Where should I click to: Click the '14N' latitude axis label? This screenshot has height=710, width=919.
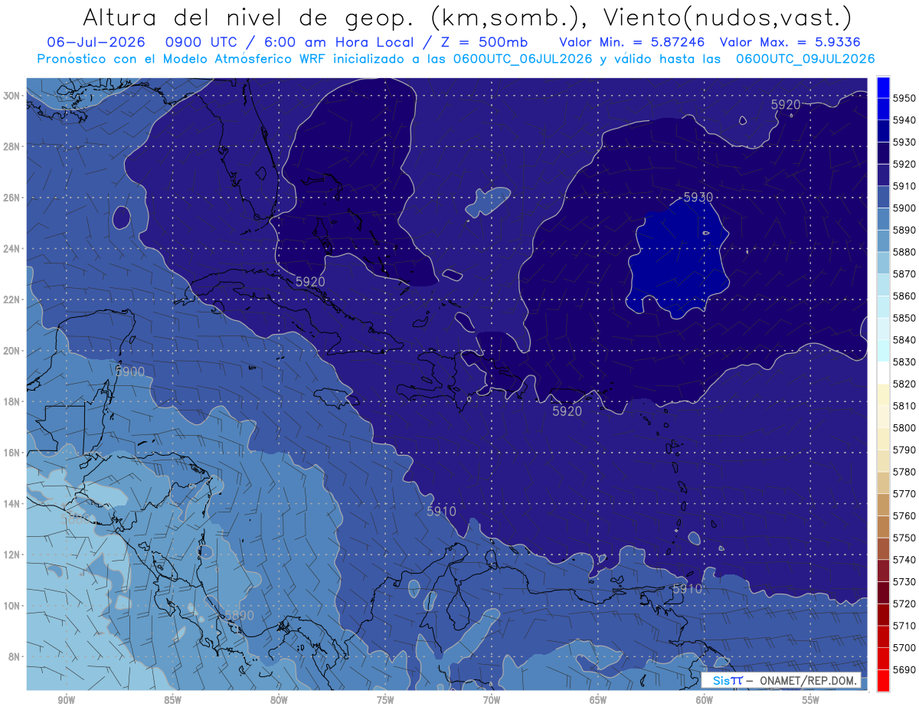point(11,504)
